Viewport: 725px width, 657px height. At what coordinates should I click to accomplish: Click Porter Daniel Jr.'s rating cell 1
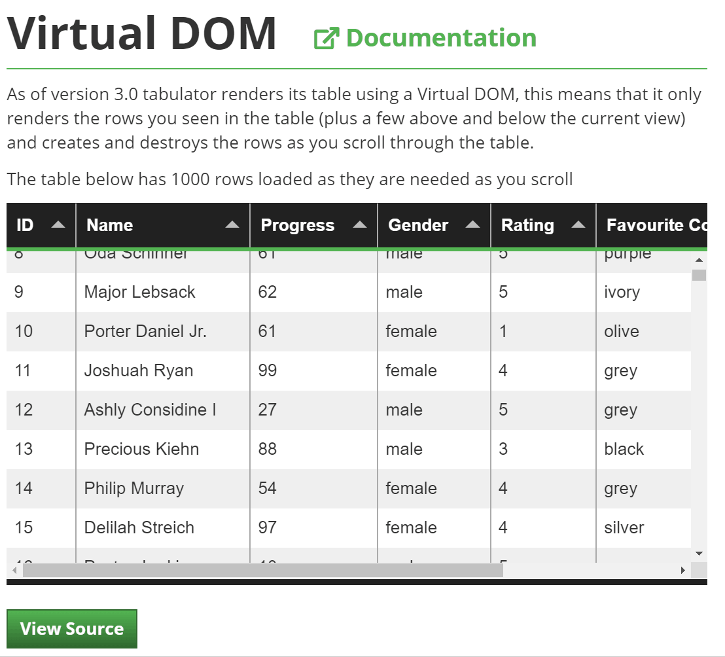tap(543, 332)
